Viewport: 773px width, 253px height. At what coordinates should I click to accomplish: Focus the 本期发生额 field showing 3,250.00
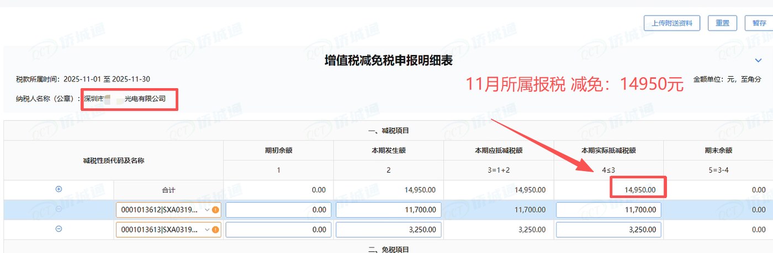[x=388, y=230]
